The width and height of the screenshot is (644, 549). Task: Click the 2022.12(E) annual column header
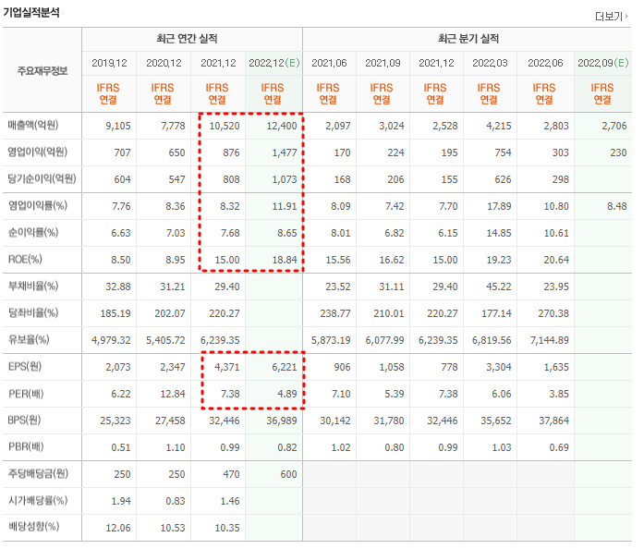[273, 63]
